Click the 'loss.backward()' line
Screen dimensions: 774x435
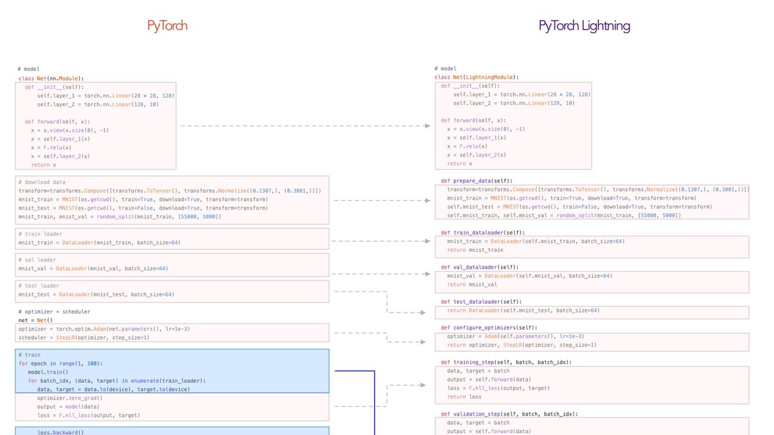pyautogui.click(x=61, y=432)
